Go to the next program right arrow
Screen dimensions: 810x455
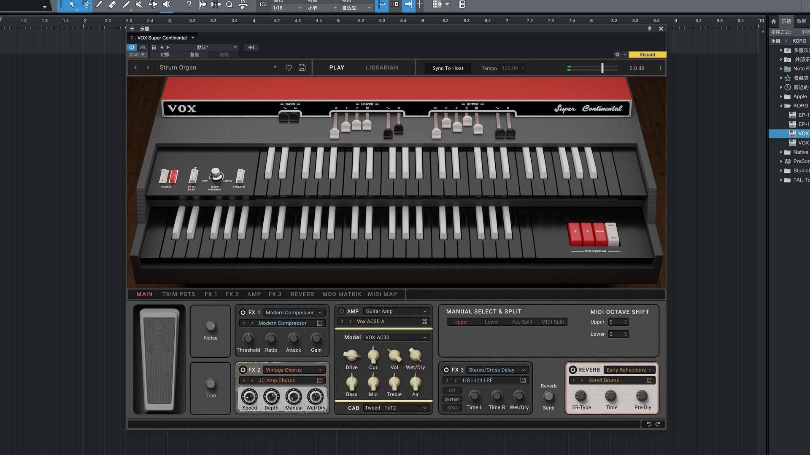pyautogui.click(x=148, y=67)
